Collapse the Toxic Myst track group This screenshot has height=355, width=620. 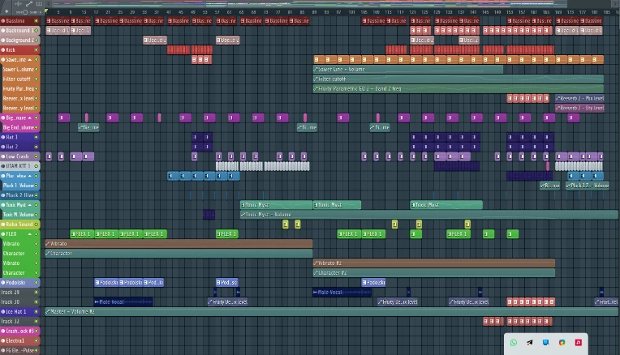30,205
